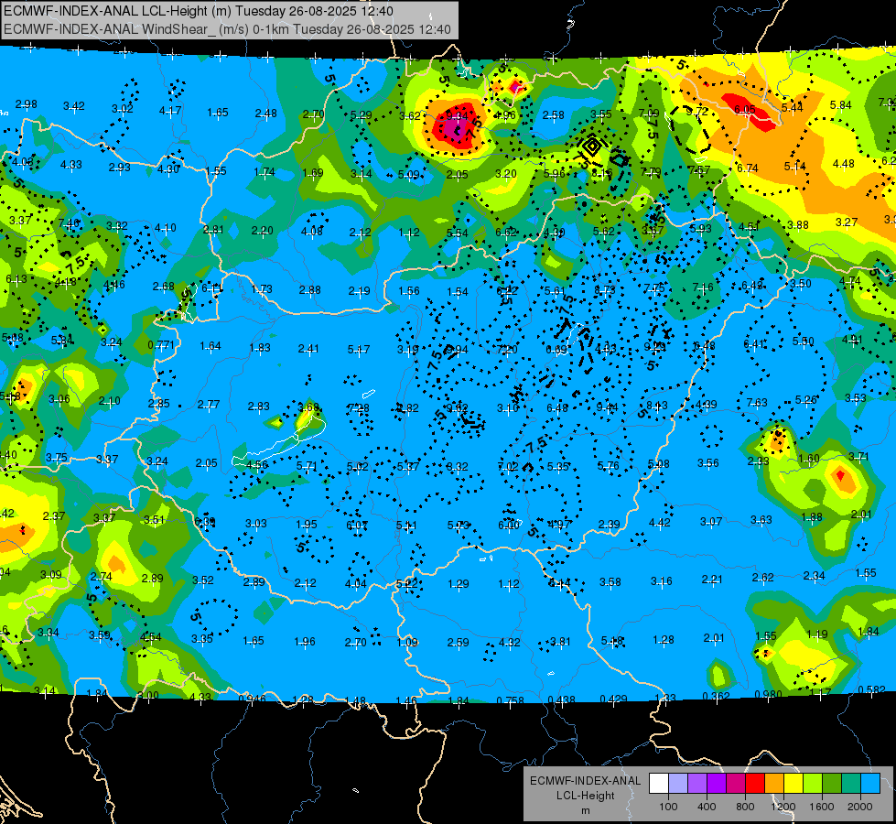The width and height of the screenshot is (896, 824).
Task: Click the grid value 7.16
Action: point(703,287)
